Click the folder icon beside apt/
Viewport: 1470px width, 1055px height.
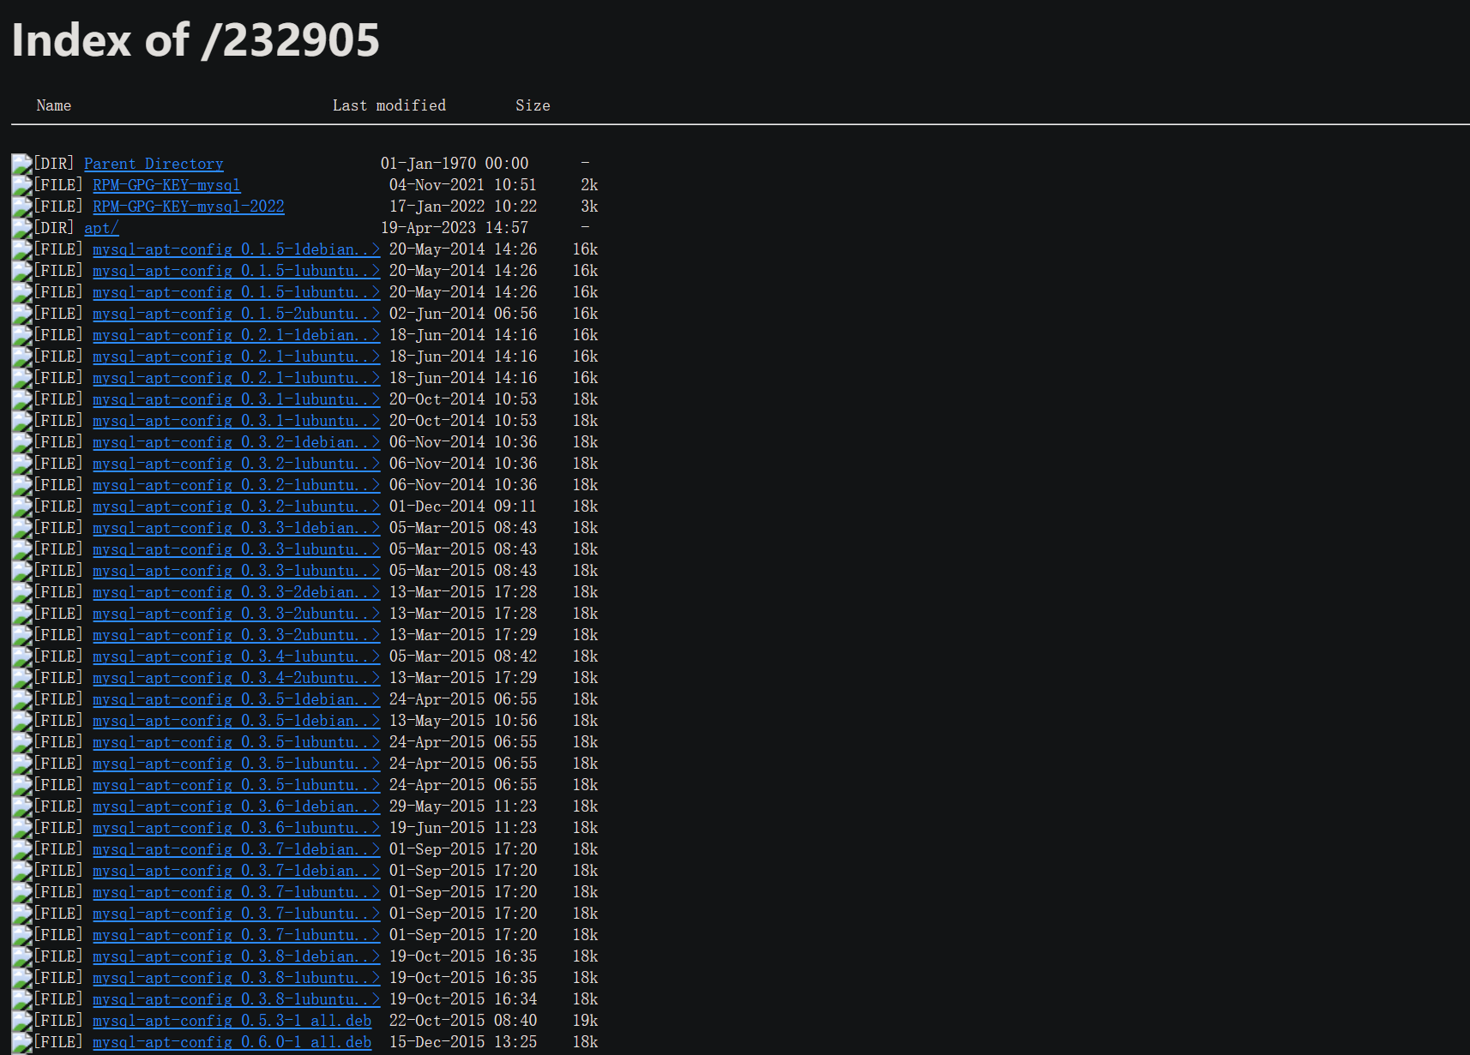click(x=21, y=228)
